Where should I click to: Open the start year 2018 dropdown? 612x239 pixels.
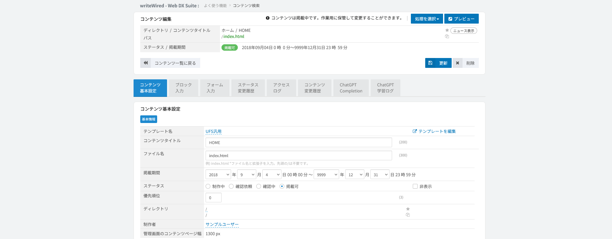pyautogui.click(x=218, y=175)
